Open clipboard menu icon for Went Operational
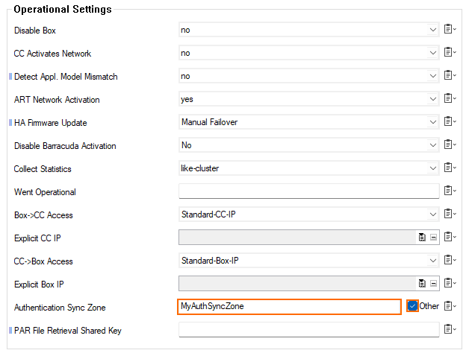469x356 pixels. point(450,191)
